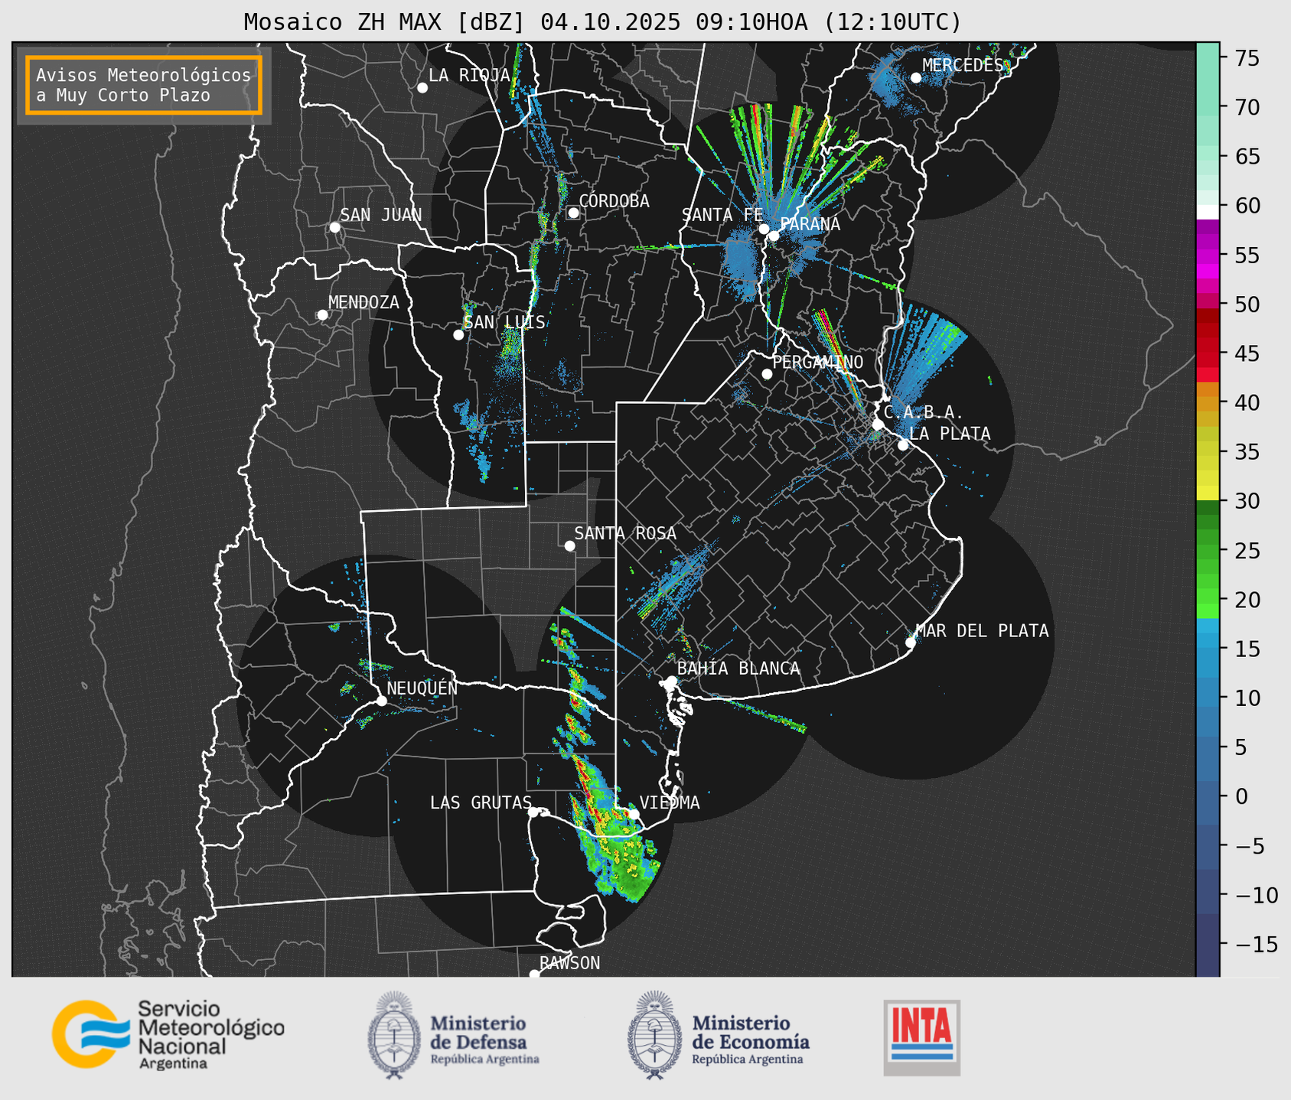Click the Avisos Meteorológicos a Muy Corto Plazo box
Viewport: 1291px width, 1100px height.
tap(144, 85)
